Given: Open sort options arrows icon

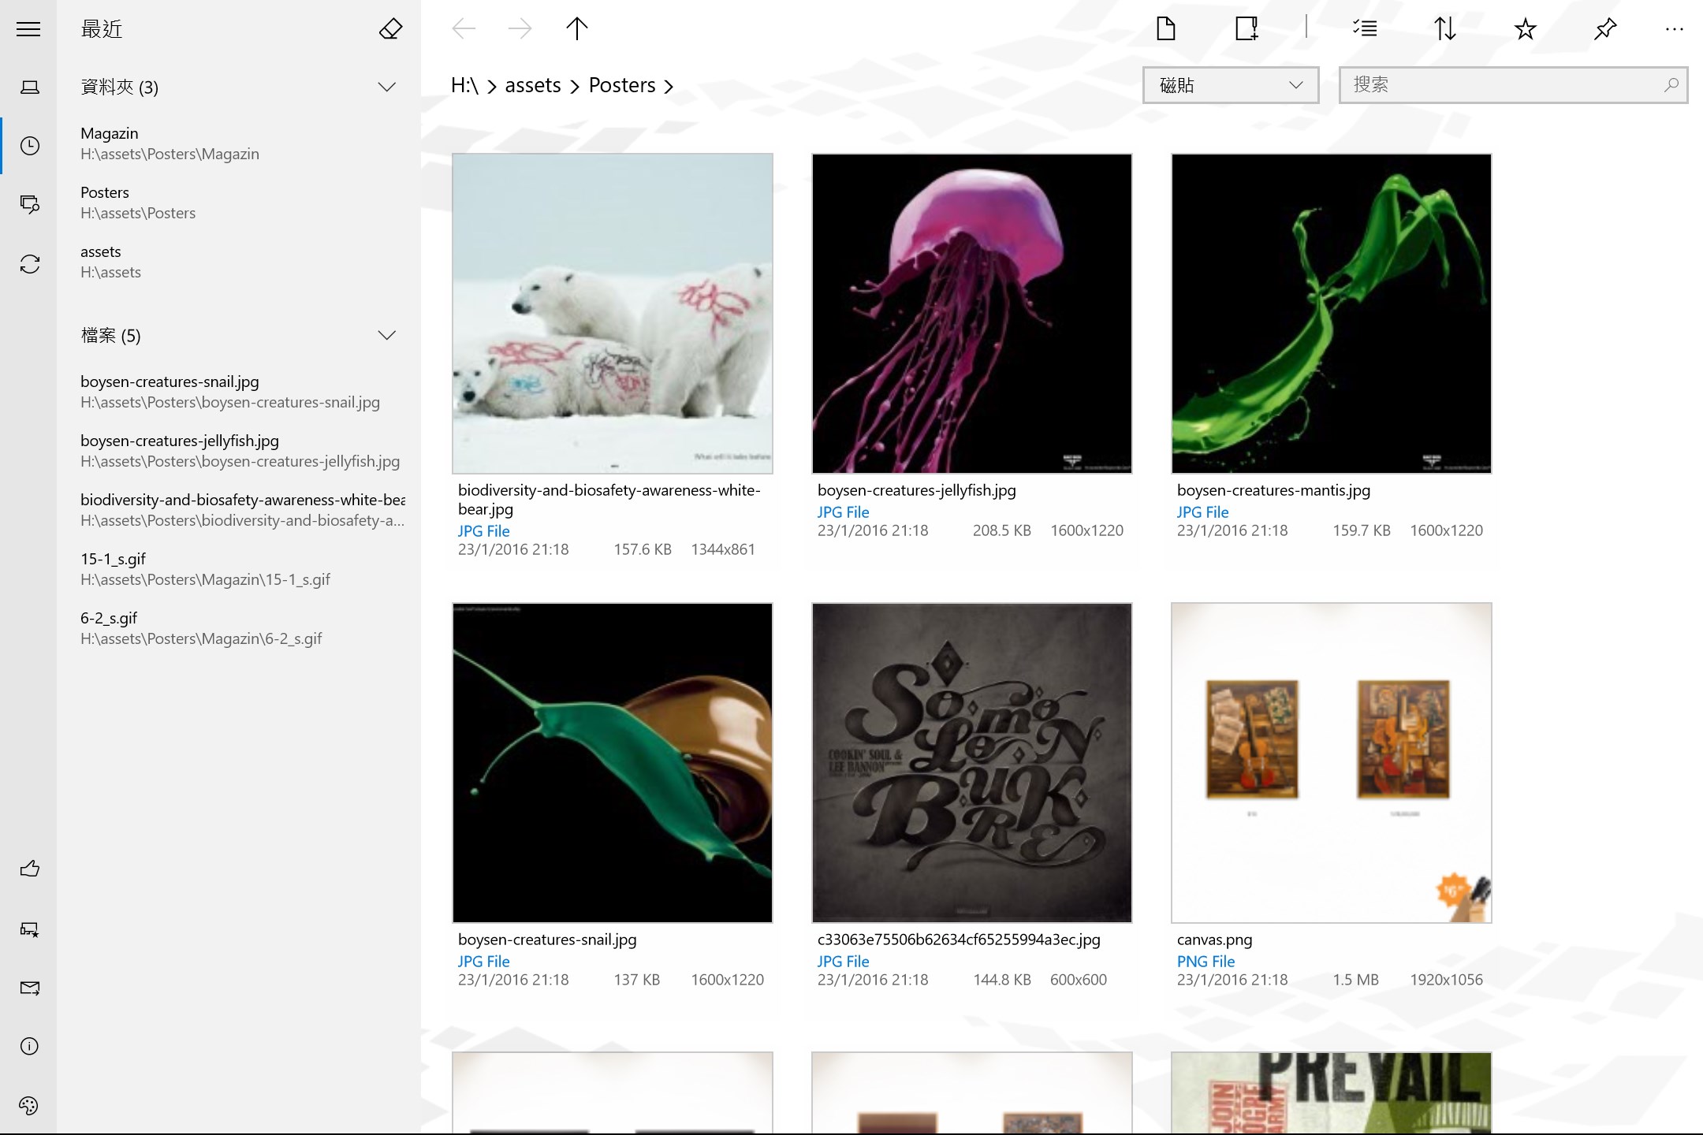Looking at the screenshot, I should 1444,29.
